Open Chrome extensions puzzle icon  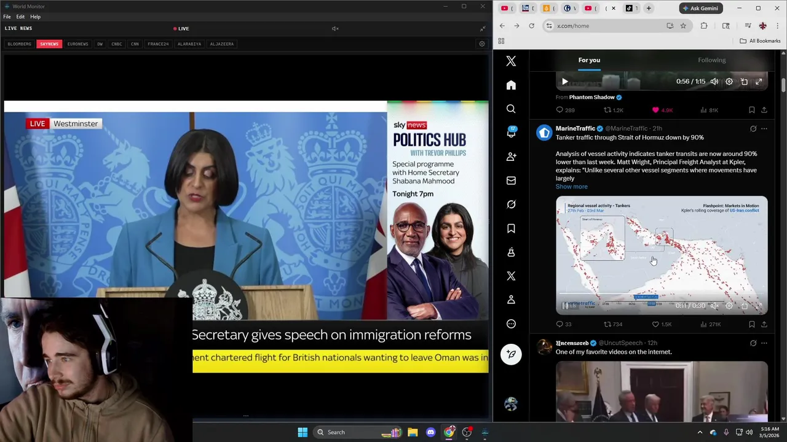click(704, 26)
